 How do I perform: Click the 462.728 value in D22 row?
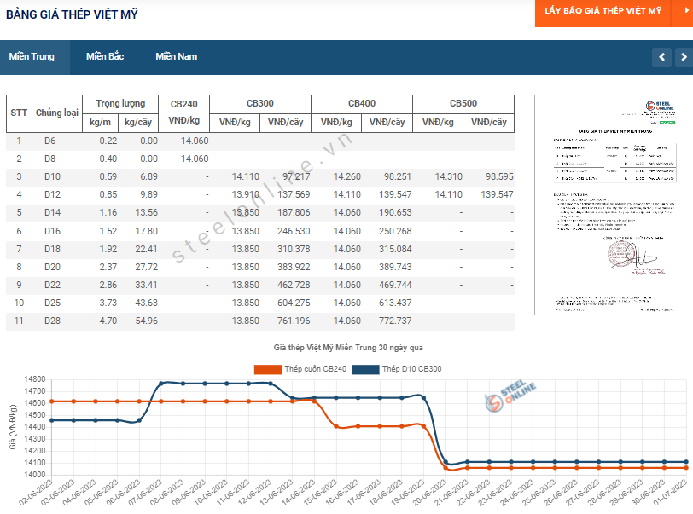coord(294,286)
